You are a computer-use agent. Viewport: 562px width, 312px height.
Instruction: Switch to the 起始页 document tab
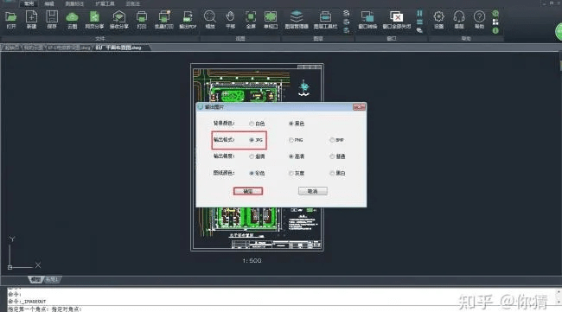(x=12, y=48)
